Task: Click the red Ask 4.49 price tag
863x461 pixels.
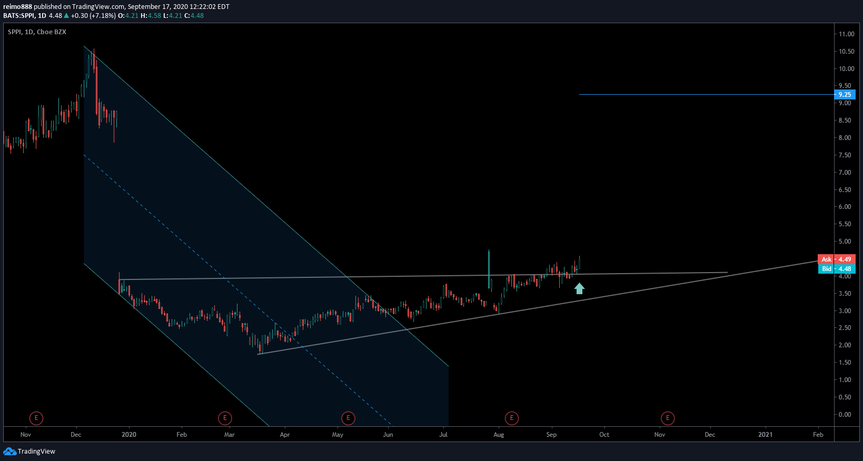Action: [837, 259]
